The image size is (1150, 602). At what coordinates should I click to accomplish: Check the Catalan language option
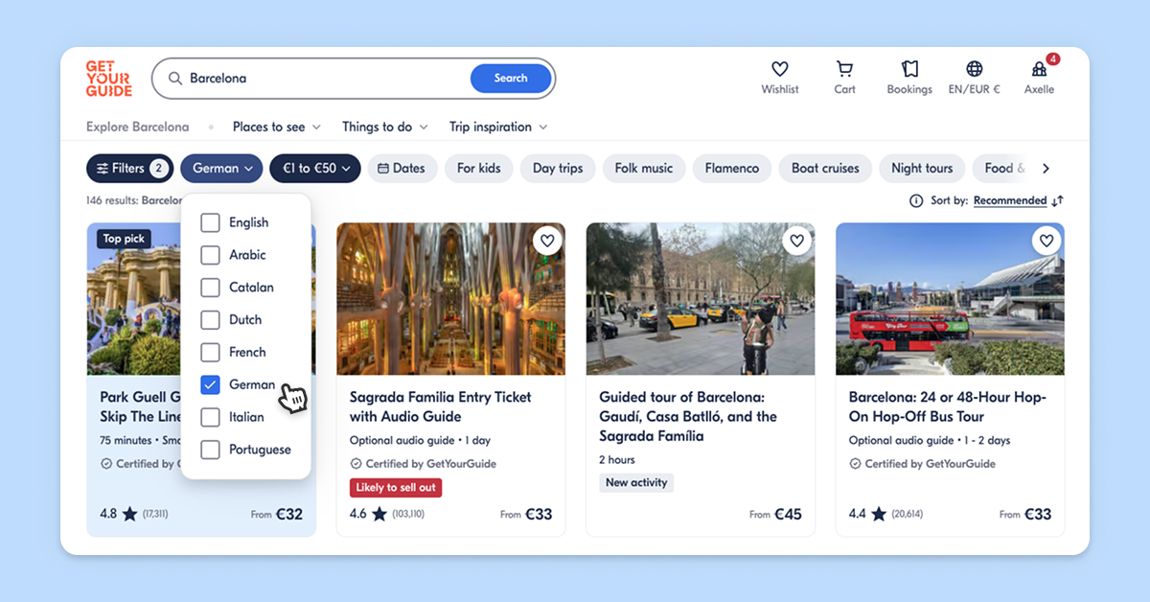point(210,288)
